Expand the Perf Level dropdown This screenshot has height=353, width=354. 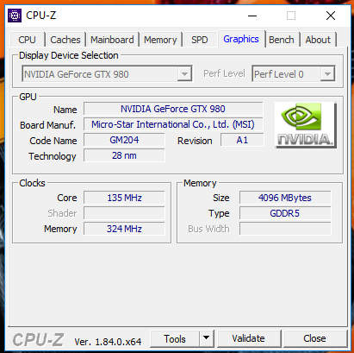point(294,74)
